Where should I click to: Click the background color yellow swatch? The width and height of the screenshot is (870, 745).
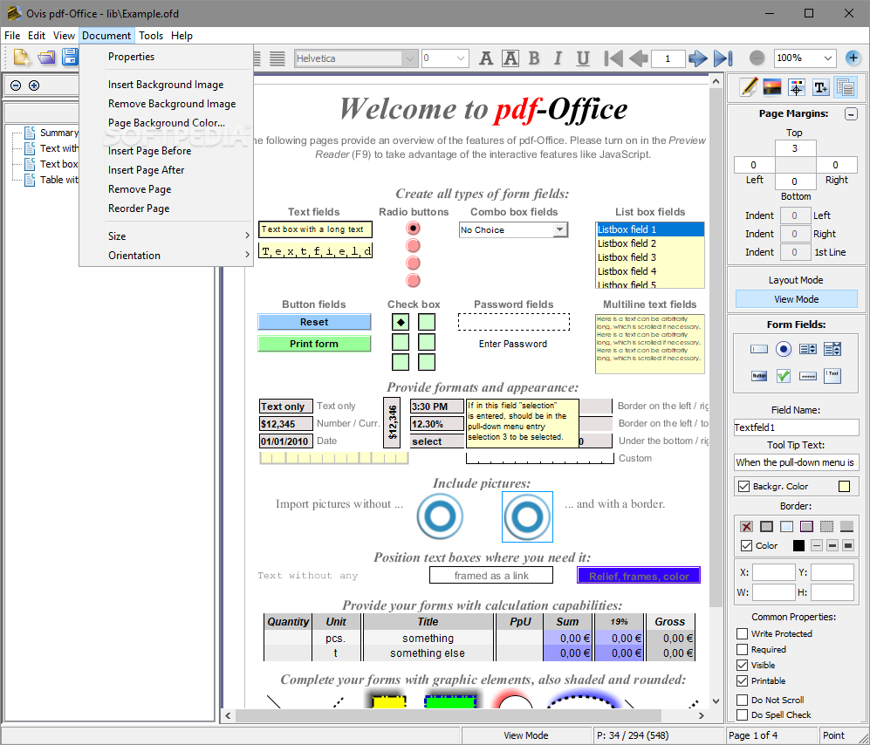[x=844, y=487]
